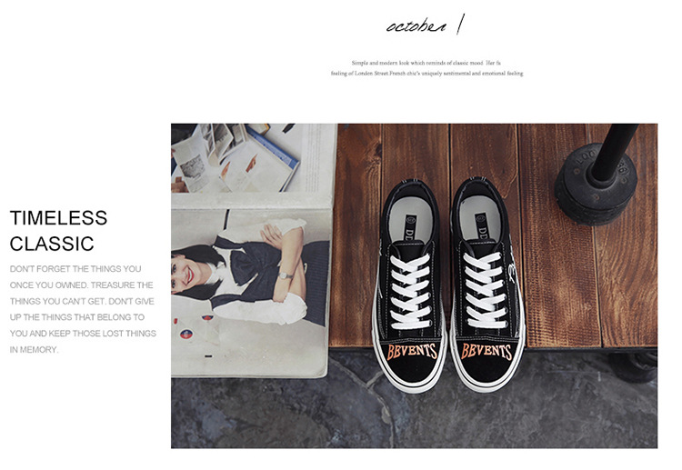Viewport: 682px width, 470px height.
Task: Click the round badge pin on magazine cover
Action: click(186, 335)
